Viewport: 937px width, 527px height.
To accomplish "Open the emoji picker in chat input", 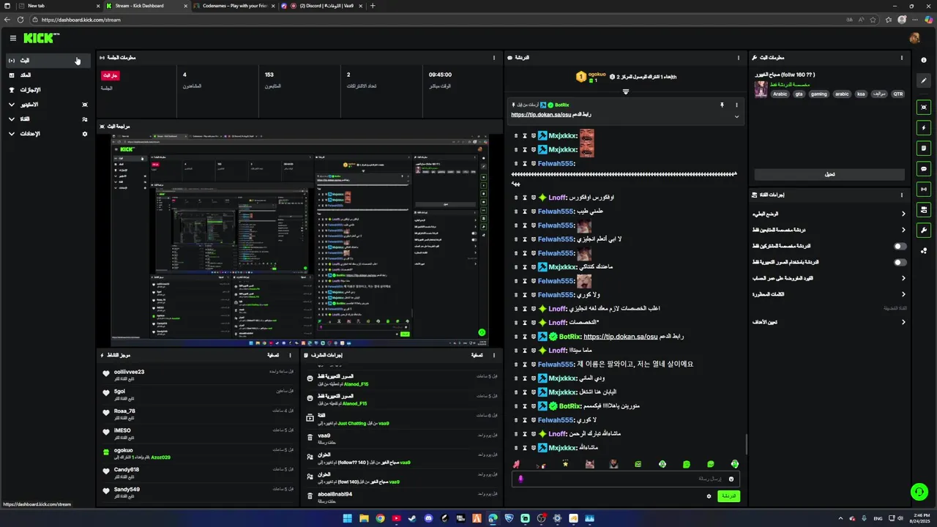I will pos(731,479).
